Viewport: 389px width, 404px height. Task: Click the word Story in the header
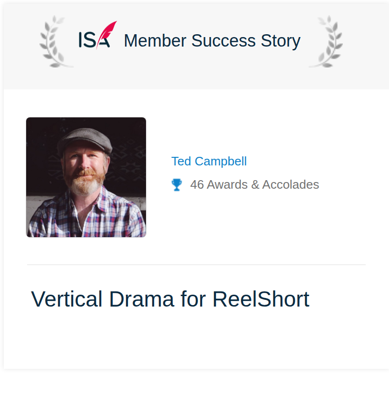281,41
